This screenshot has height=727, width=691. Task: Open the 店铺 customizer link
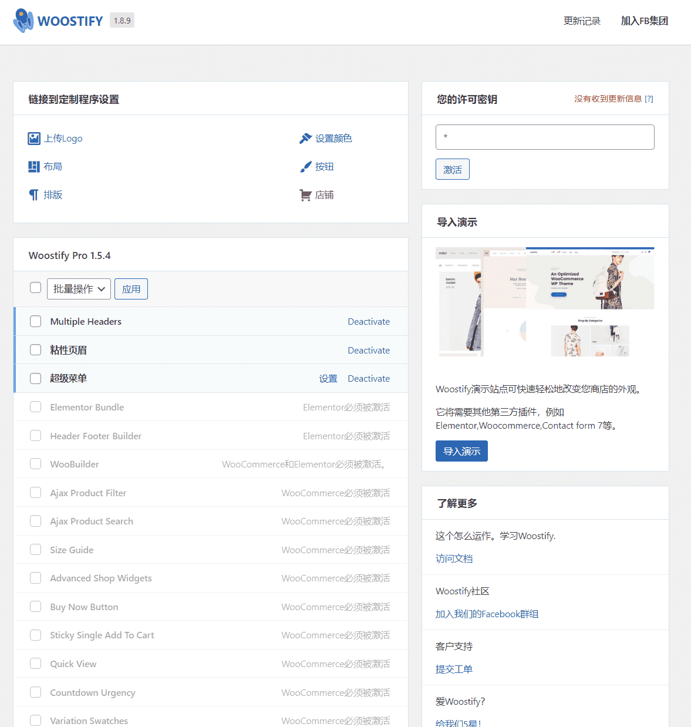[324, 195]
